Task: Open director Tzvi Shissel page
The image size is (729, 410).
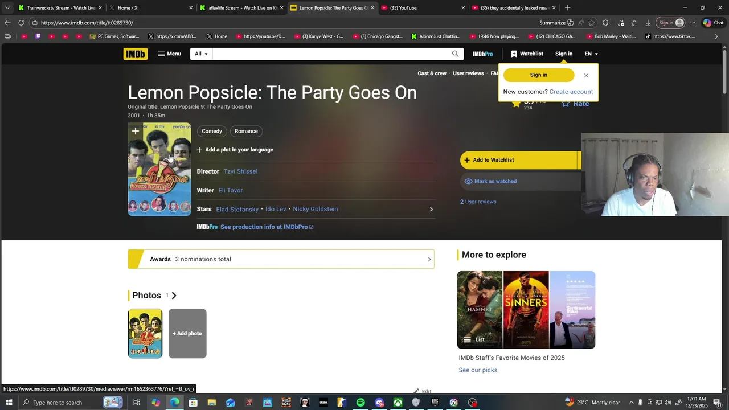Action: click(x=240, y=171)
